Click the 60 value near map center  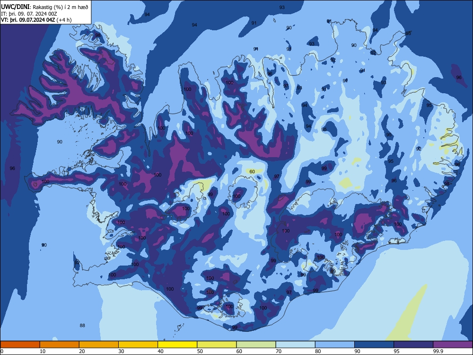point(252,171)
